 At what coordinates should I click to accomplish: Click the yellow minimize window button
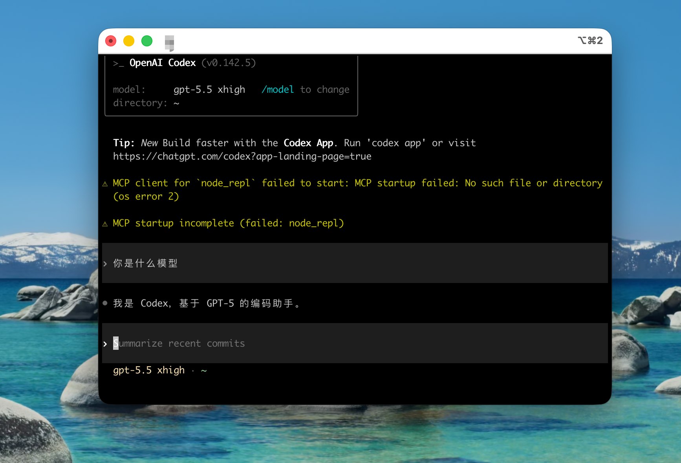click(129, 41)
